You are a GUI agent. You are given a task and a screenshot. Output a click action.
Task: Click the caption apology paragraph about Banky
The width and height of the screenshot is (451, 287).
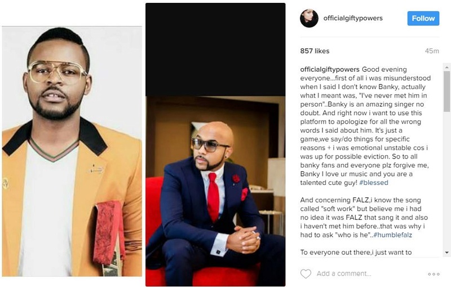coord(365,126)
